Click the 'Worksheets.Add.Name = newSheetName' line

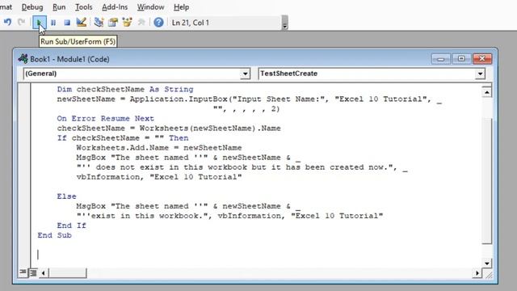tap(159, 148)
